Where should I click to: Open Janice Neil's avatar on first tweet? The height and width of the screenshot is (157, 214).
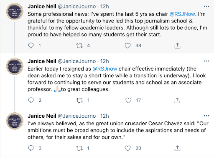[x=15, y=11]
